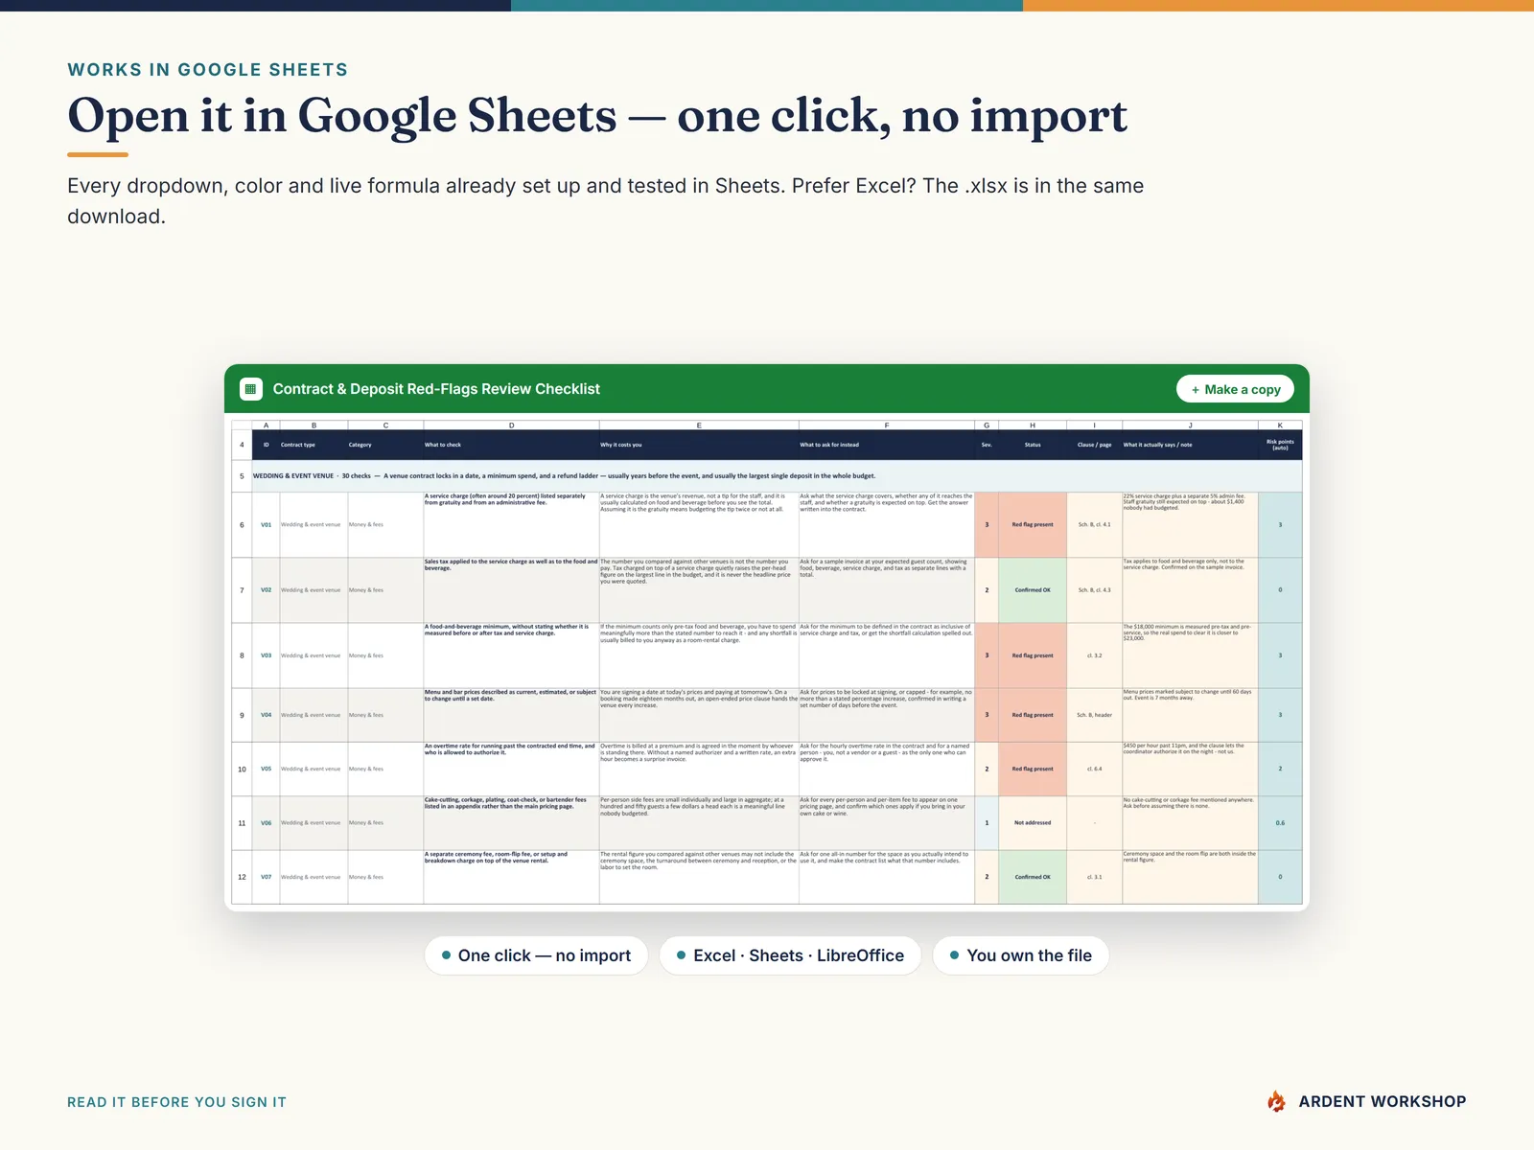
Task: Select the 'One click — no import' pill
Action: coord(536,955)
